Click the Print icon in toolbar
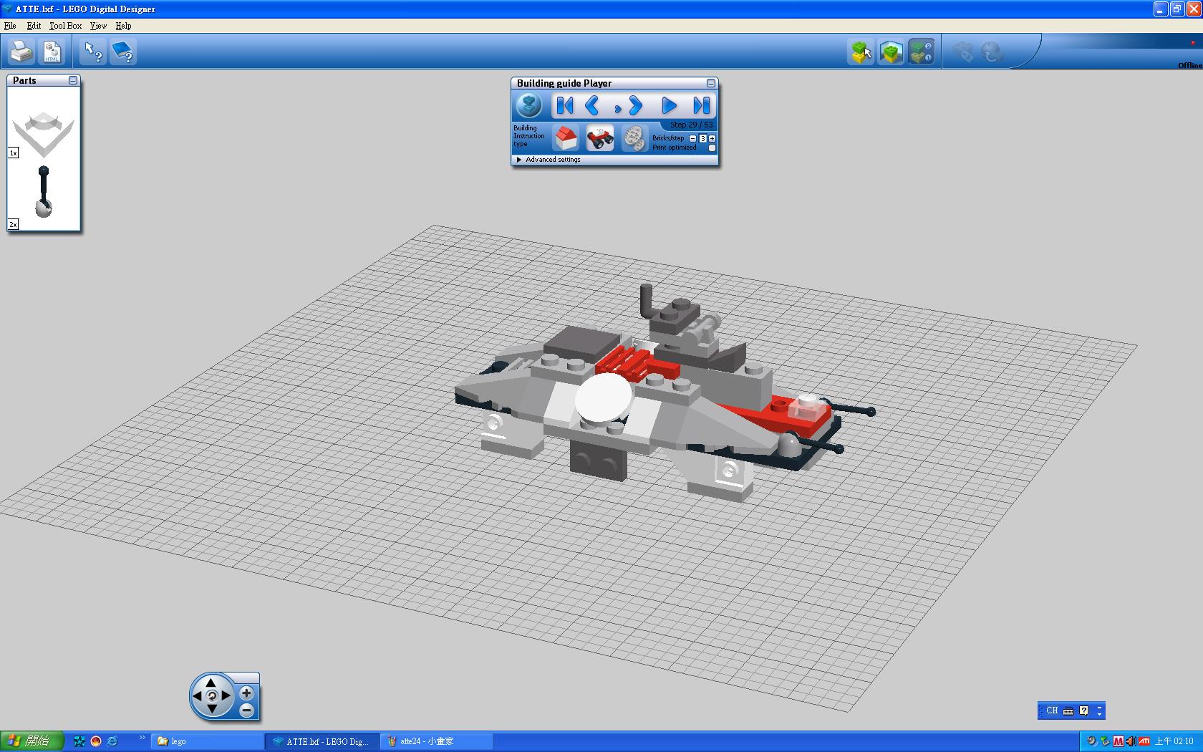 (x=21, y=52)
